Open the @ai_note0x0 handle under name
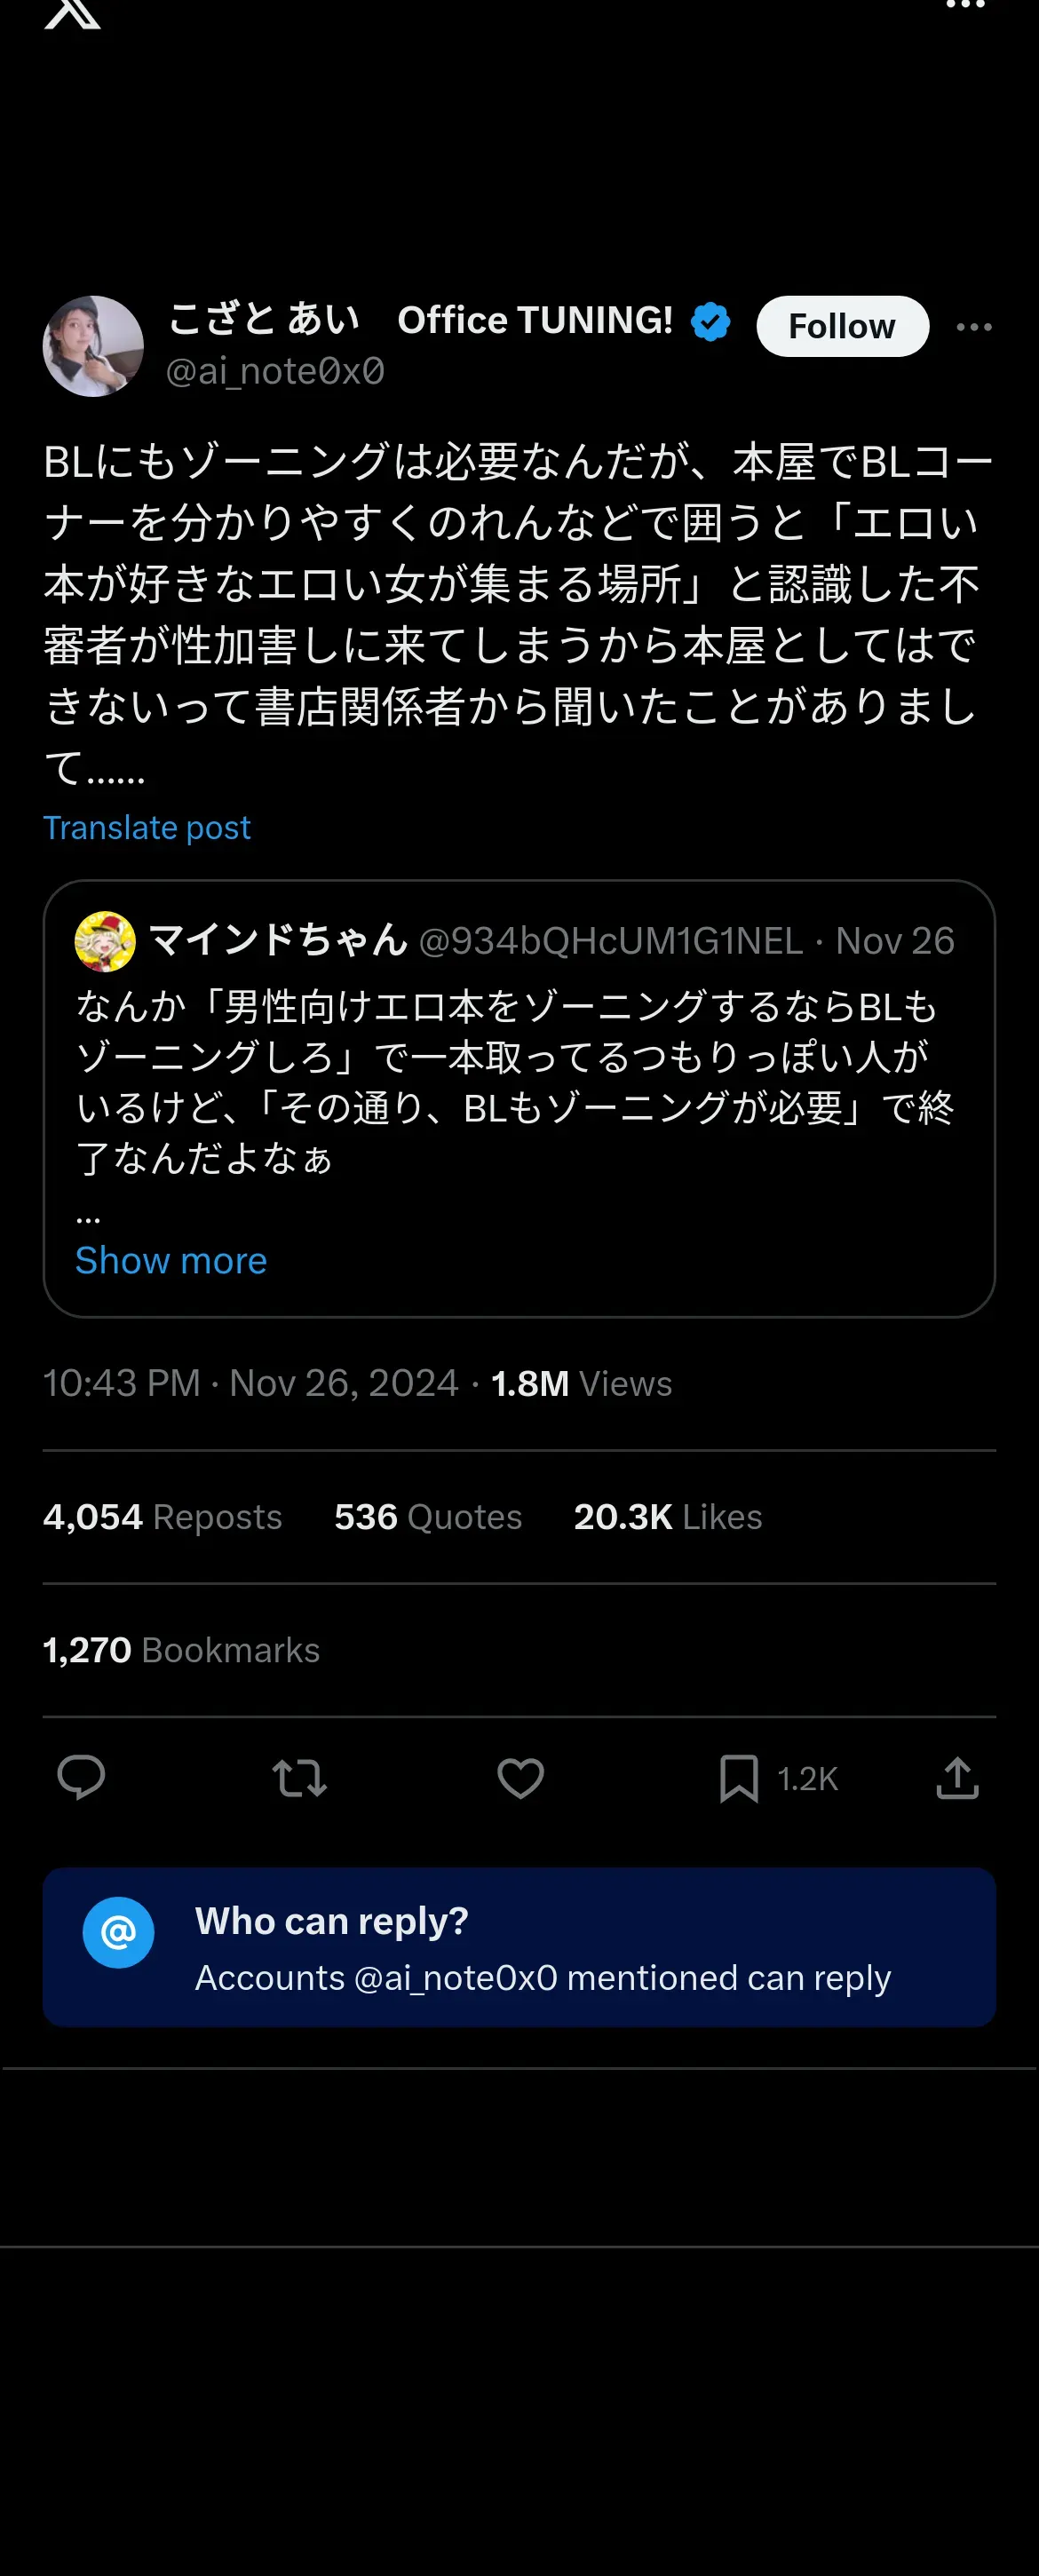The image size is (1039, 2576). click(275, 371)
